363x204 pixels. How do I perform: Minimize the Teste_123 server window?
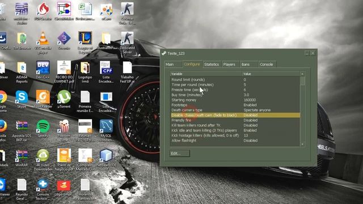[307, 53]
